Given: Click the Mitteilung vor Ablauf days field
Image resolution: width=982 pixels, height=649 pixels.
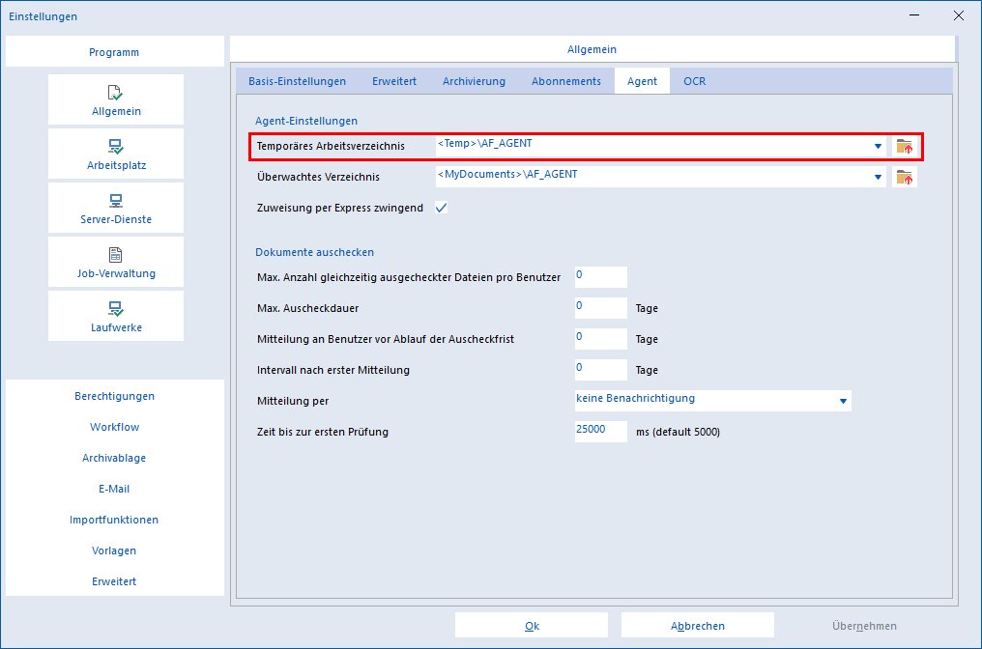Looking at the screenshot, I should point(600,339).
